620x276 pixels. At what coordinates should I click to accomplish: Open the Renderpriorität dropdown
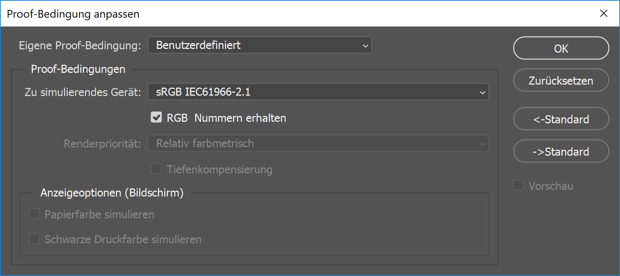point(318,144)
